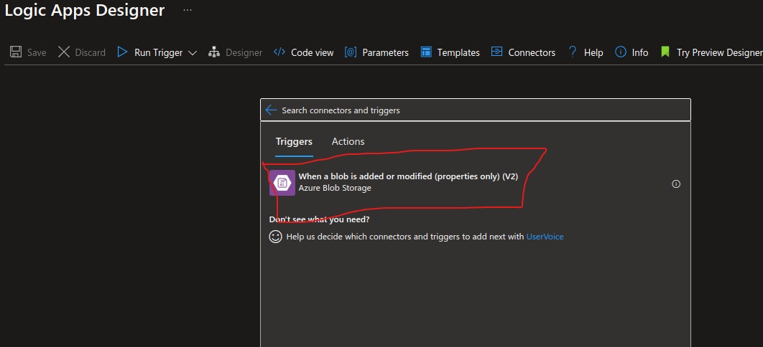Click the Discard label in toolbar
This screenshot has height=347, width=763.
[x=90, y=52]
